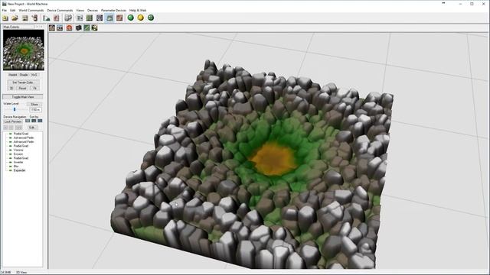The height and width of the screenshot is (275, 490).
Task: Click the reddish tiled view toolbar icon
Action: click(x=119, y=18)
